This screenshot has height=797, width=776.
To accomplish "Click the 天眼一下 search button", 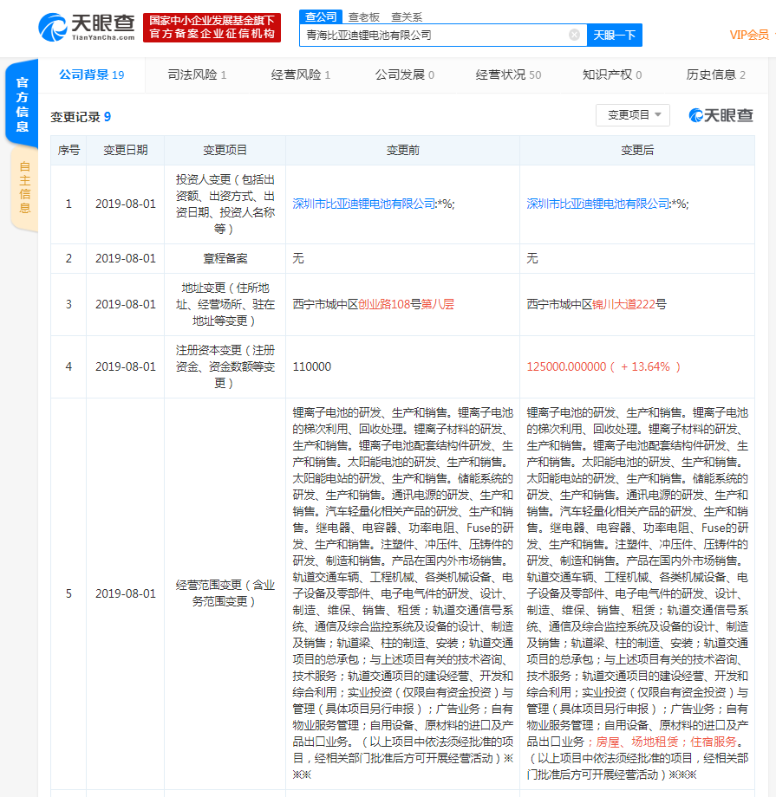I will pyautogui.click(x=614, y=35).
